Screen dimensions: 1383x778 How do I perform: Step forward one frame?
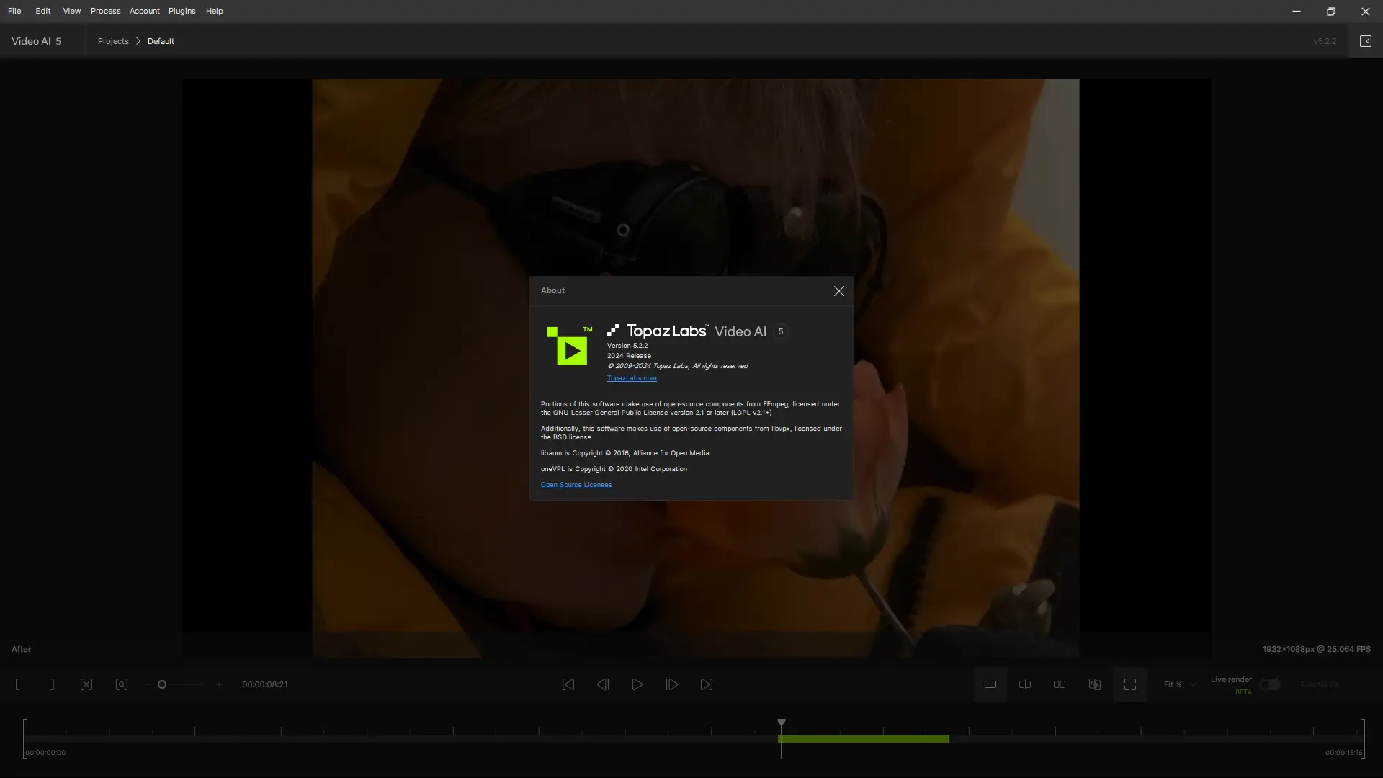click(x=672, y=684)
